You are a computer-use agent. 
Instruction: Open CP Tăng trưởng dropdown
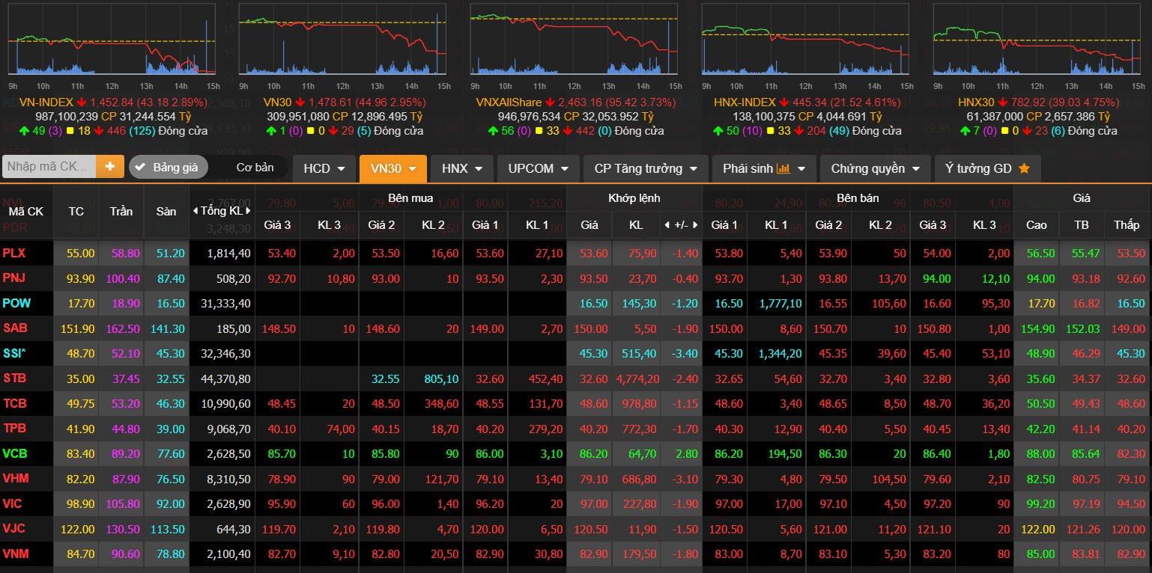[646, 168]
